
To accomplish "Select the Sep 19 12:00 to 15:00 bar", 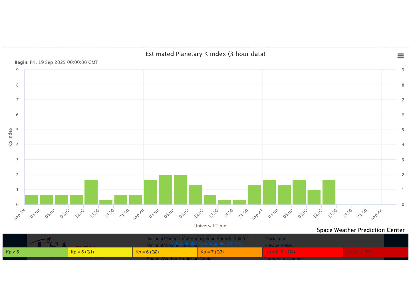I will 91,192.
